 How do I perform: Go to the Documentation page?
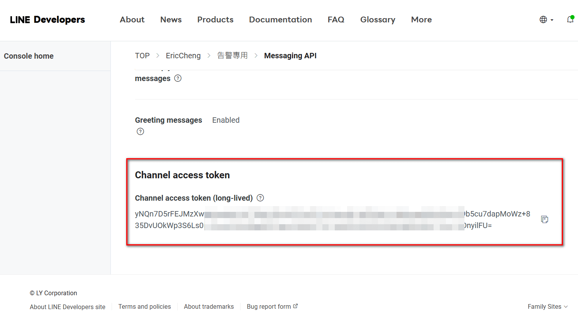point(280,20)
